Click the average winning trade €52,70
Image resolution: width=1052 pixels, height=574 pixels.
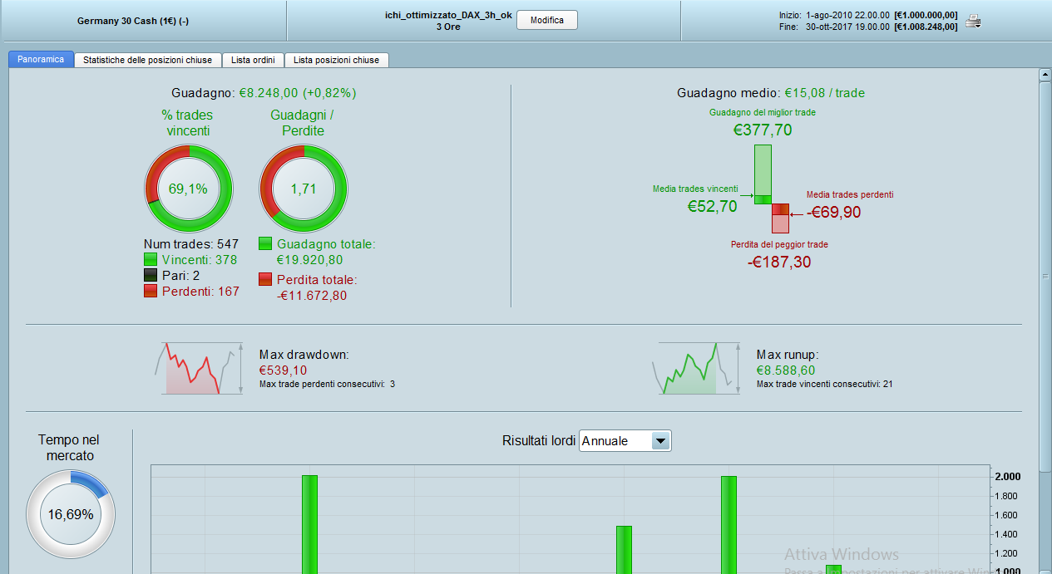click(713, 207)
